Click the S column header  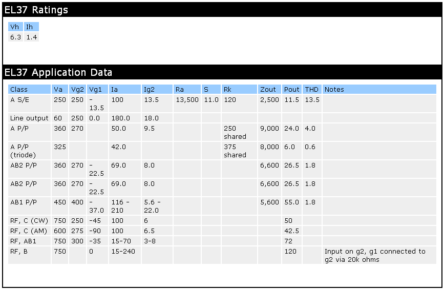[x=211, y=90]
